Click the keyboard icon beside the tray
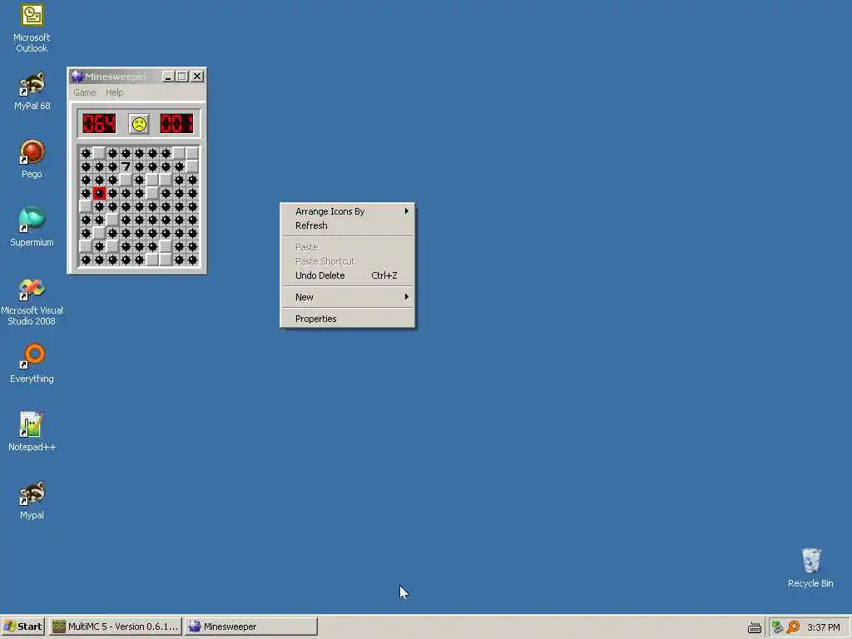Screen dimensions: 852x639 click(754, 627)
